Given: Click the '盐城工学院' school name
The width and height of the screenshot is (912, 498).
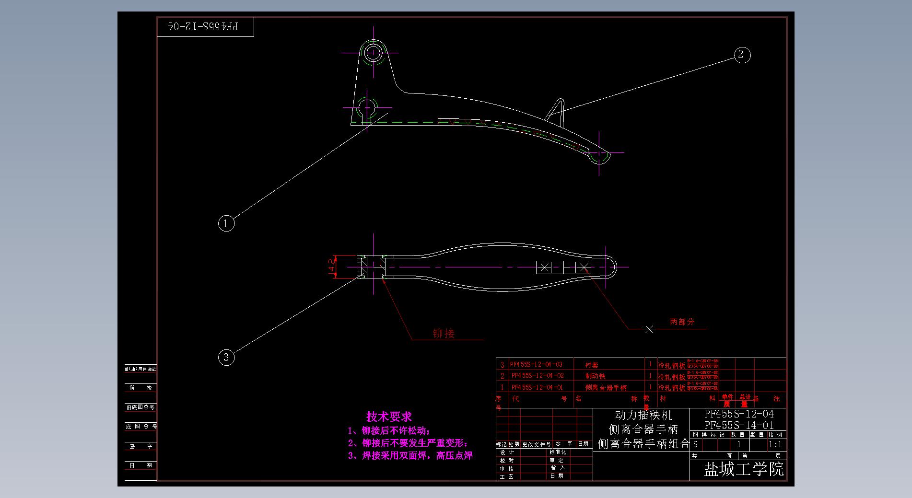Looking at the screenshot, I should pyautogui.click(x=744, y=469).
